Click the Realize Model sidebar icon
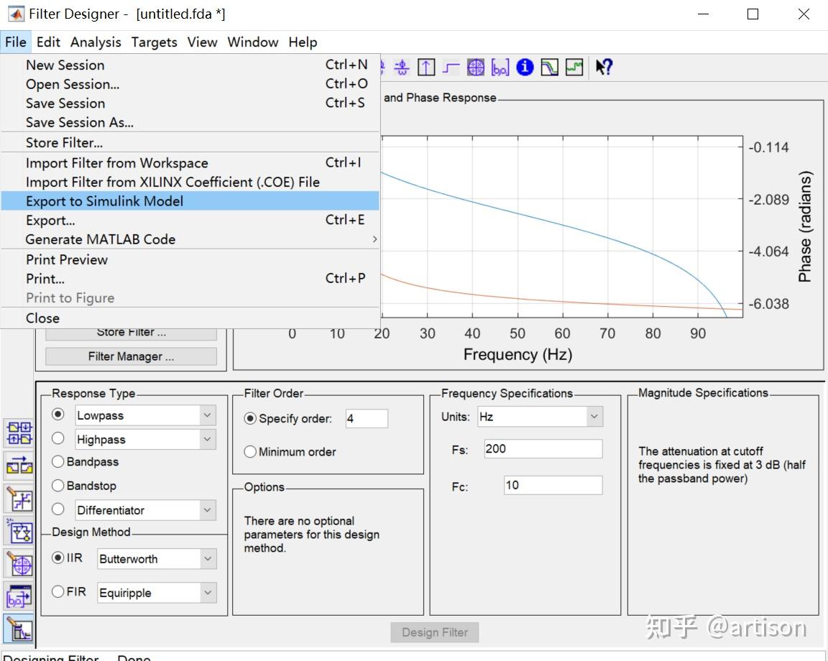This screenshot has width=828, height=661. pos(19,532)
